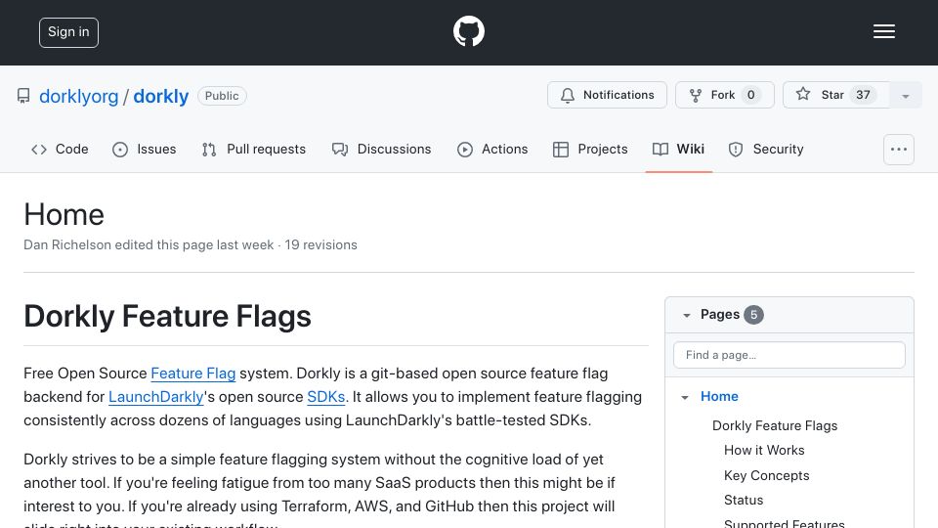The width and height of the screenshot is (938, 528).
Task: Click the Actions play icon
Action: (x=465, y=149)
